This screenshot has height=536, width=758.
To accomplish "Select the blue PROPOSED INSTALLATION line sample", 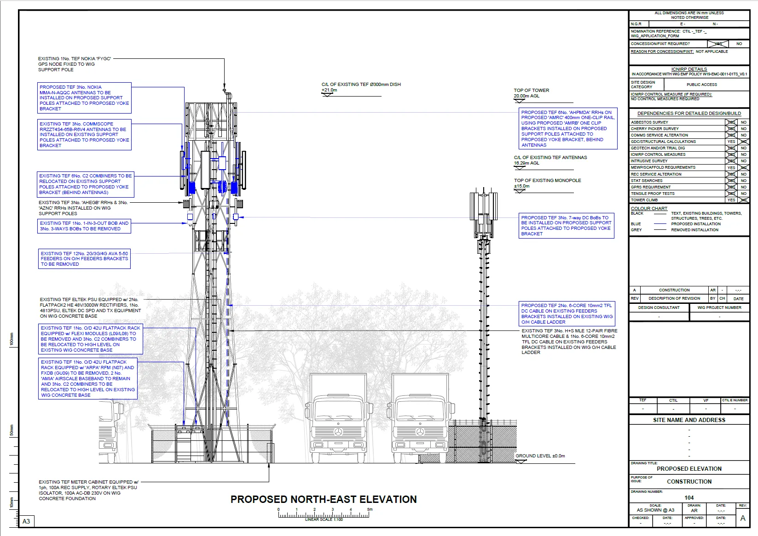I will [660, 224].
